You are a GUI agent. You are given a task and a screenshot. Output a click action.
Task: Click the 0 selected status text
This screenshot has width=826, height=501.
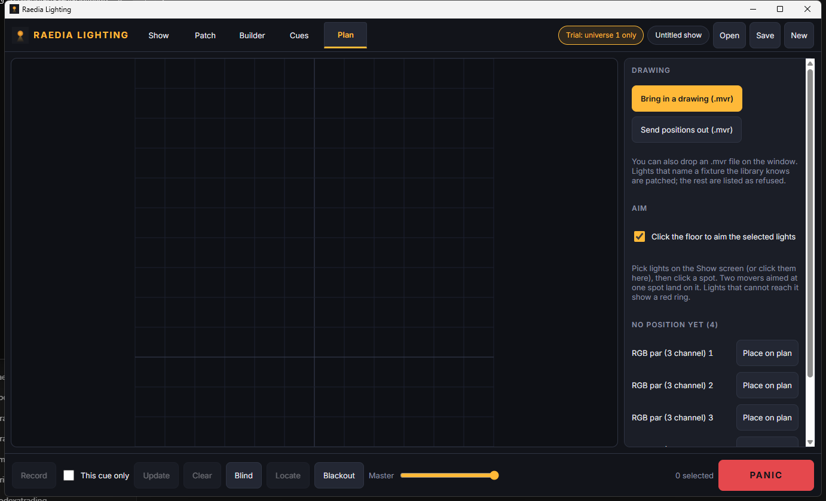click(695, 476)
